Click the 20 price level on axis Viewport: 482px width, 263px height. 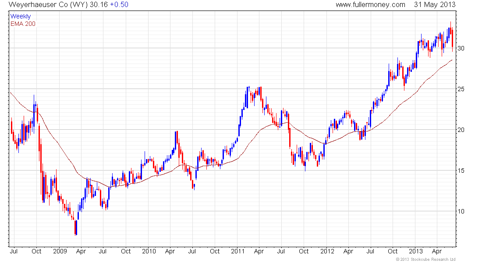pos(461,130)
